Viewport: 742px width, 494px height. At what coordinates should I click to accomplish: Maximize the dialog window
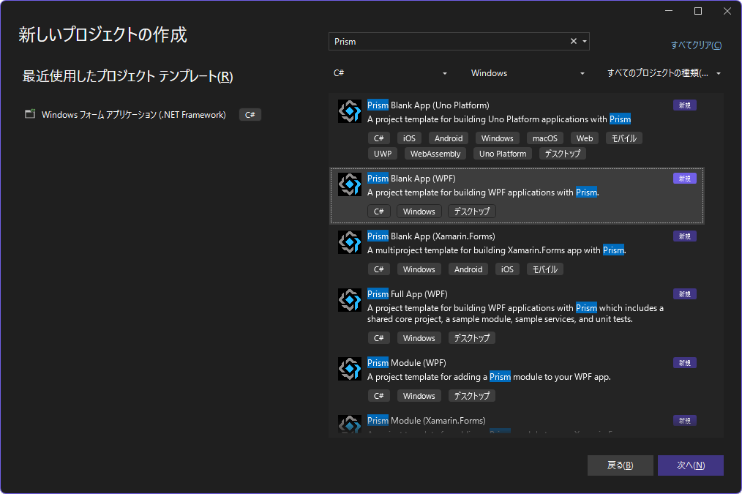pos(698,11)
